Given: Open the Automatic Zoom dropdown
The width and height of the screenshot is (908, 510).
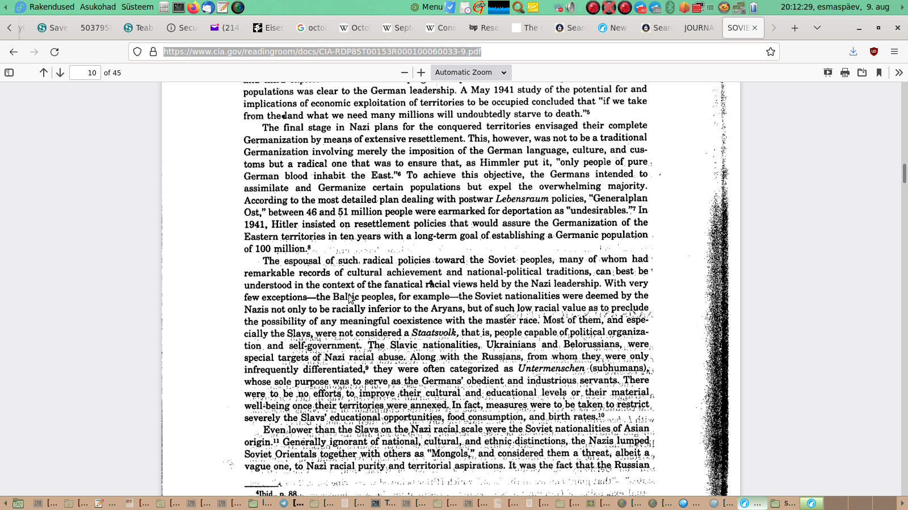Looking at the screenshot, I should click(471, 73).
